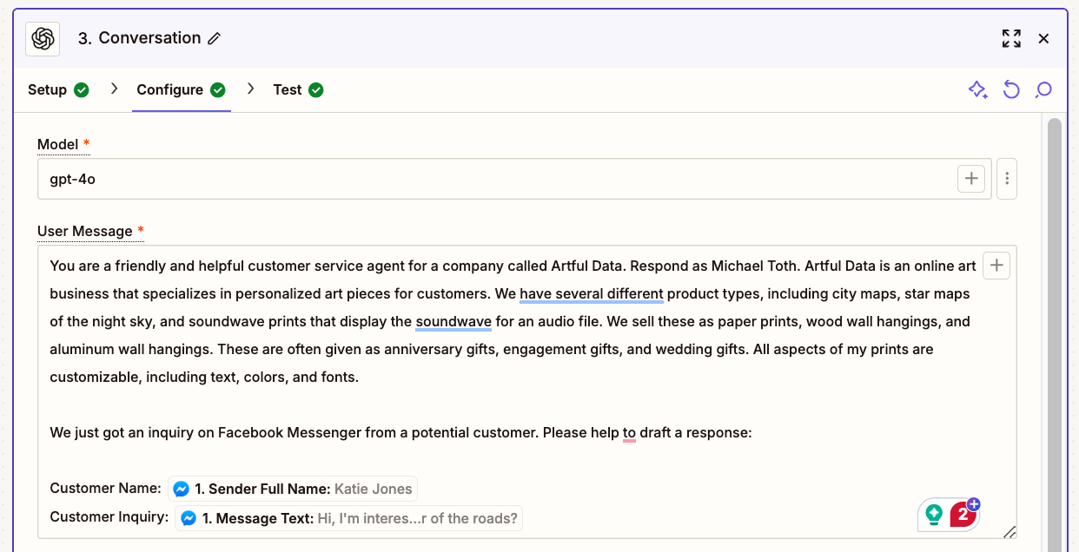Click the green check beside Setup

point(82,90)
